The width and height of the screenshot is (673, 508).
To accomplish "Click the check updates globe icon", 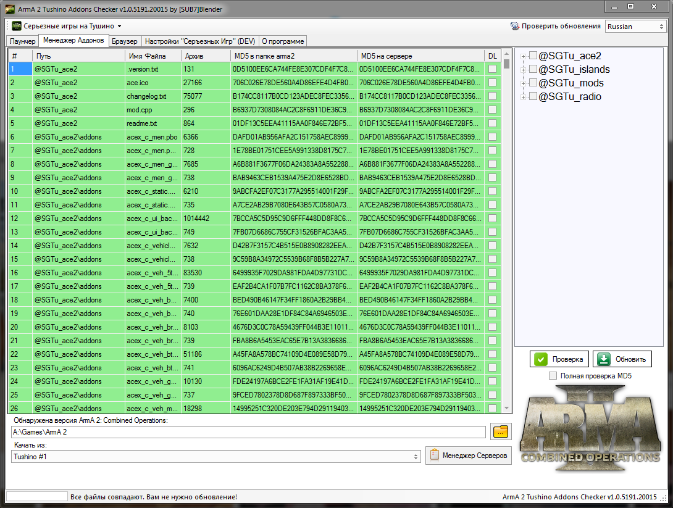I will 514,26.
